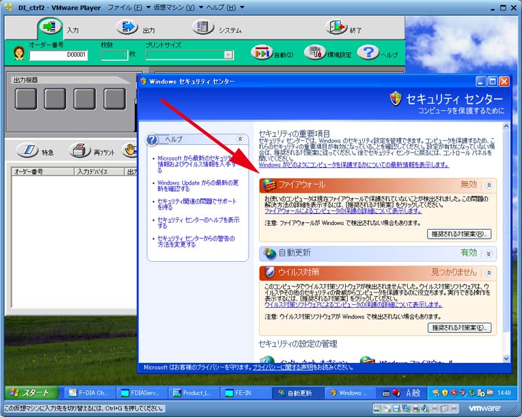This screenshot has width=522, height=417.
Task: Open Microsoft latest security and virus info link
Action: tap(196, 164)
